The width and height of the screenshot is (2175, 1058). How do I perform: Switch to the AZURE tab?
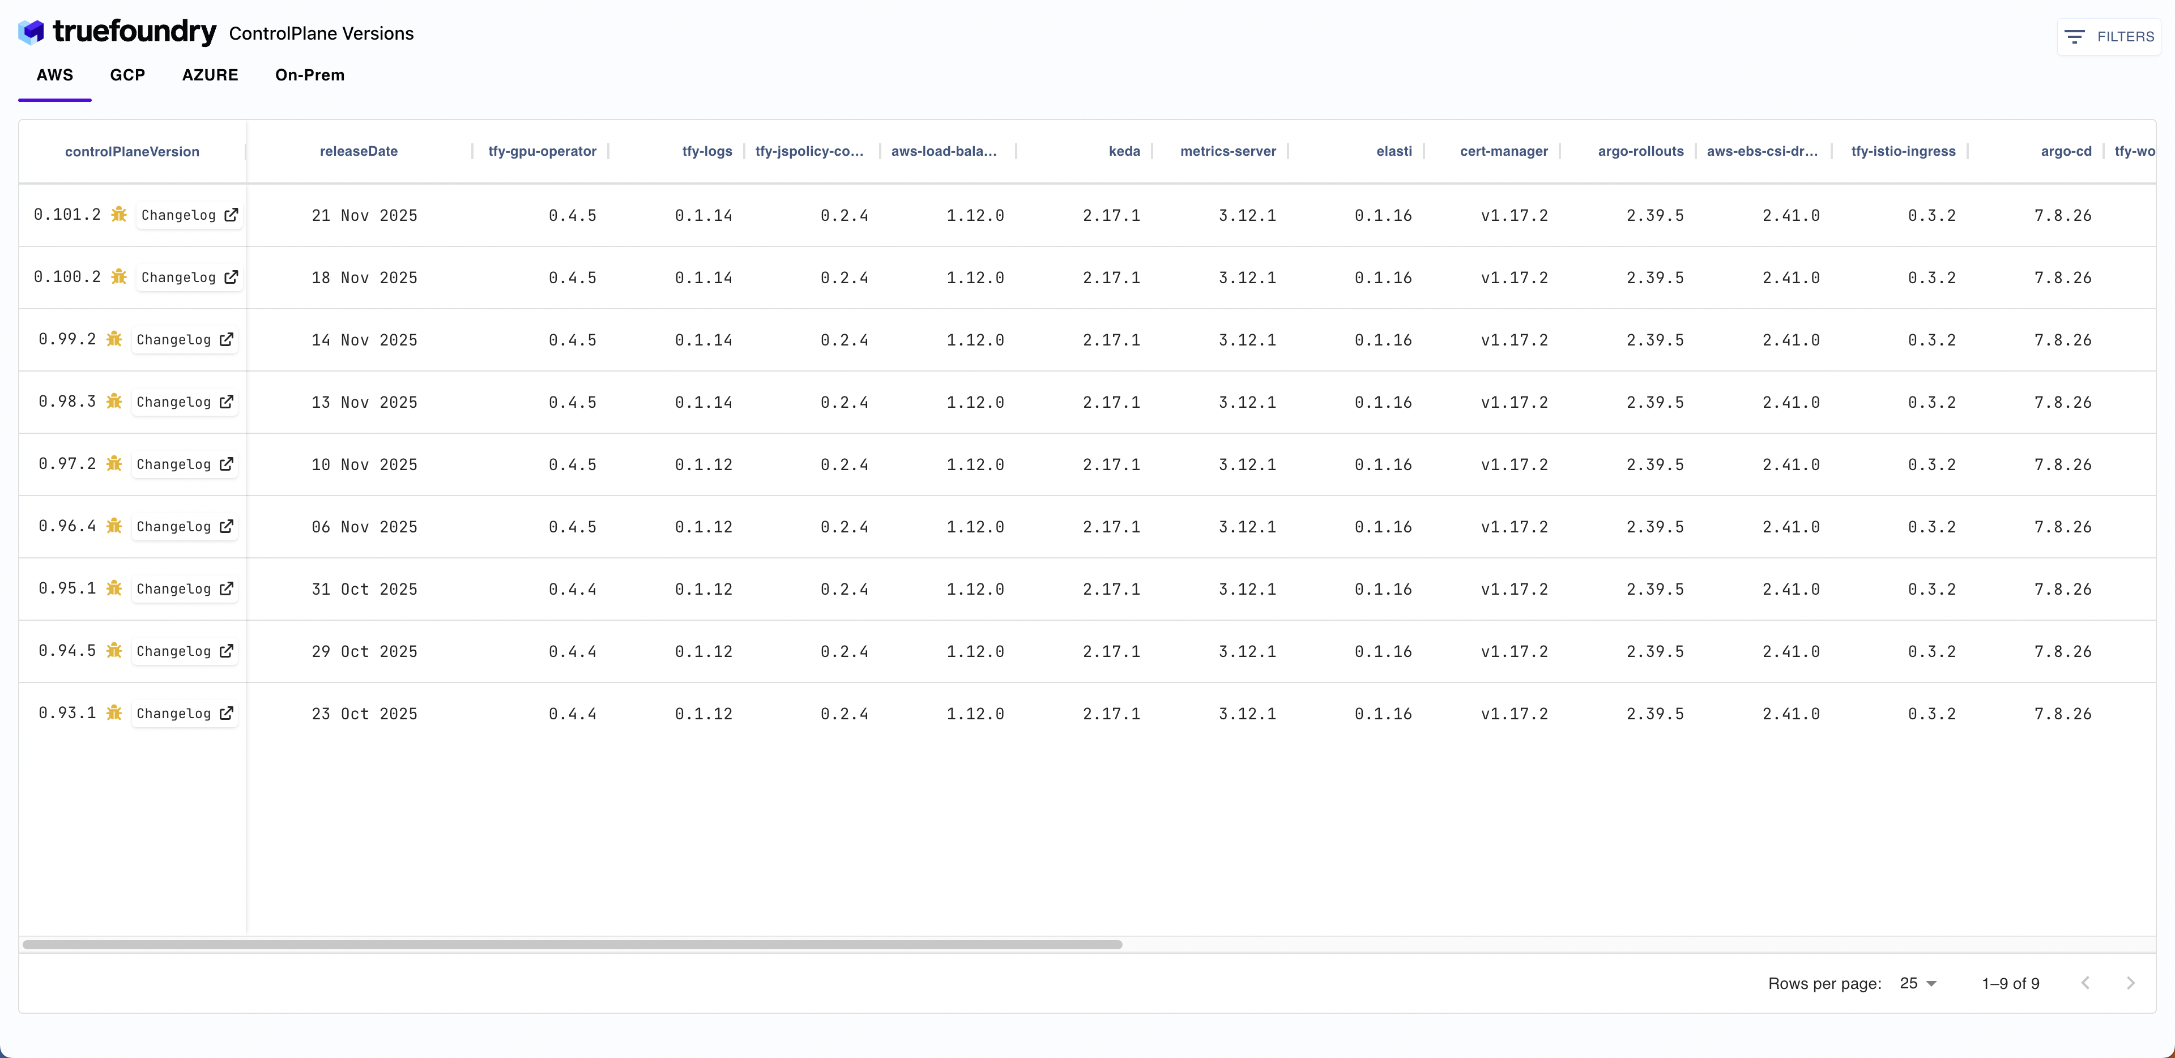point(210,75)
